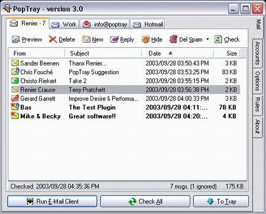Click the Run E-Mail Client button
Viewport: 266px width, 214px height.
[x=52, y=202]
